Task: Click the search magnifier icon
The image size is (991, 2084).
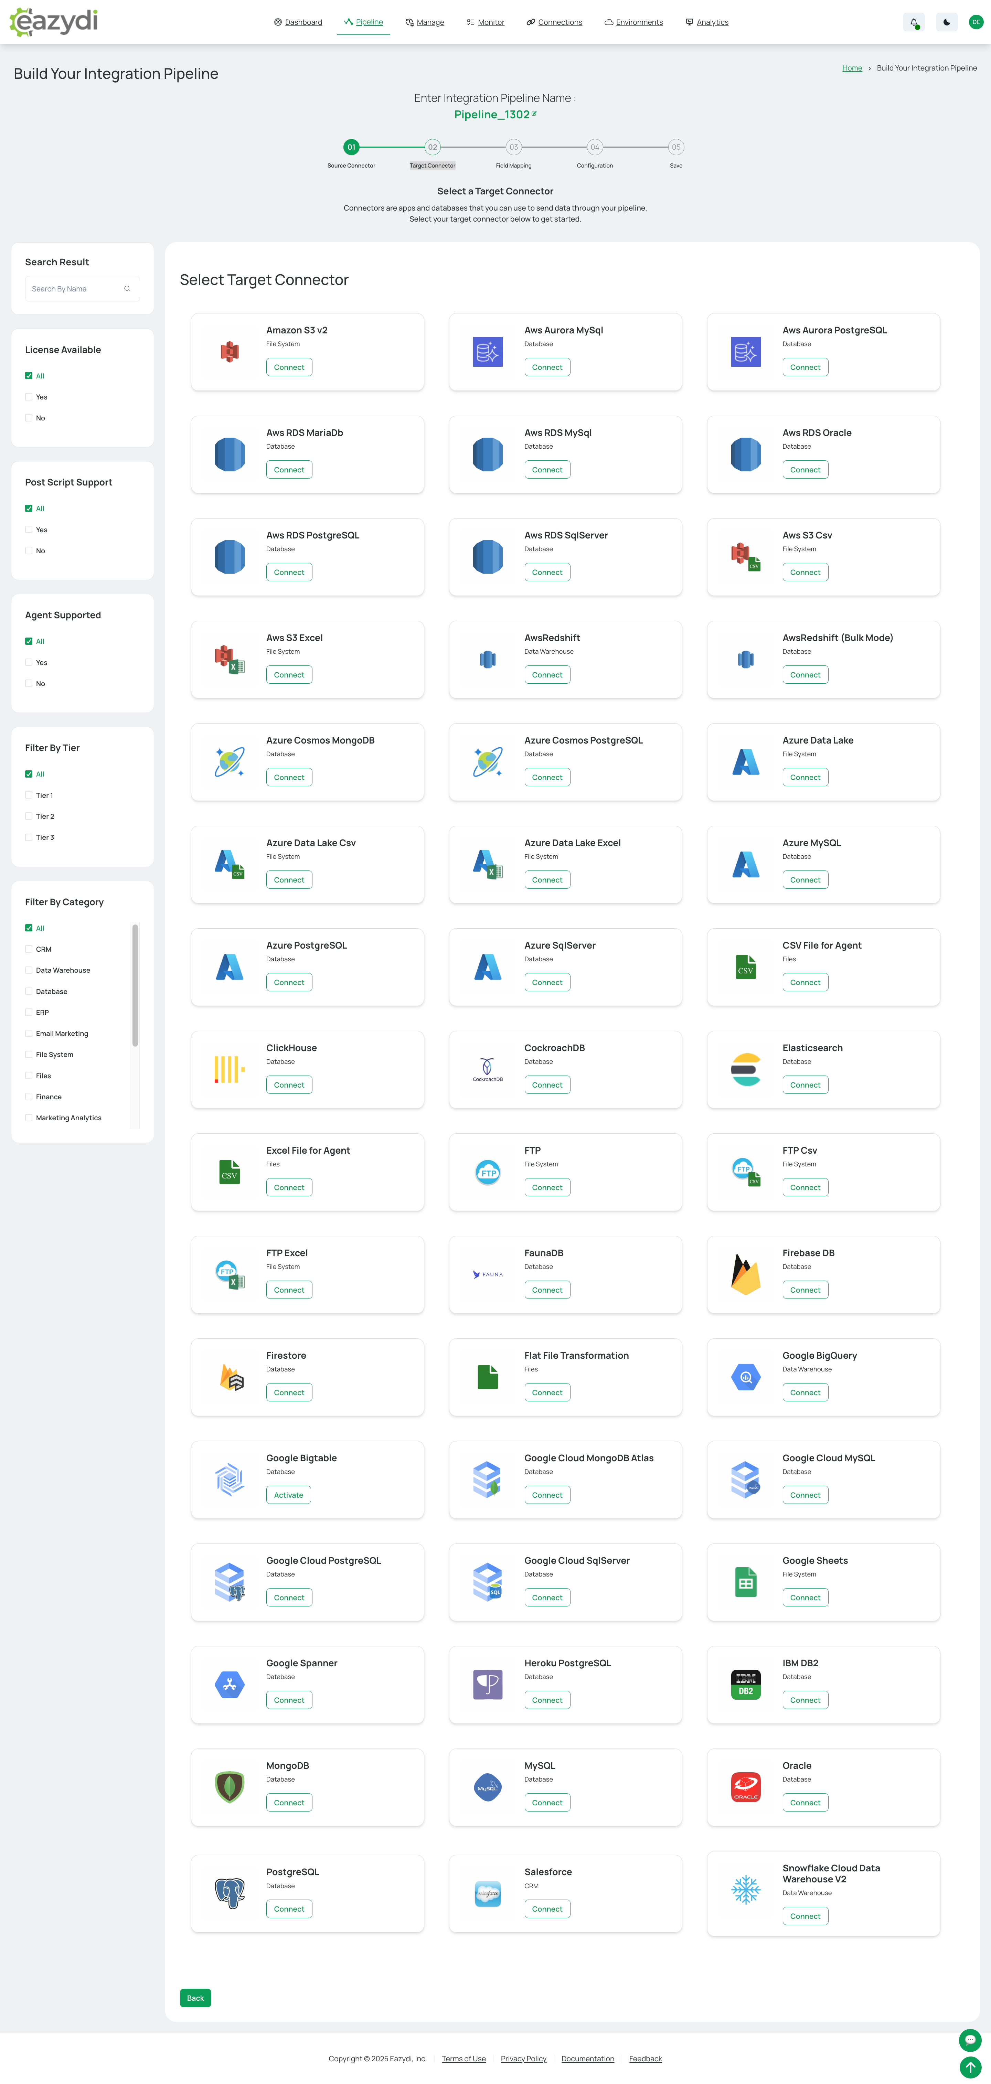Action: 127,289
